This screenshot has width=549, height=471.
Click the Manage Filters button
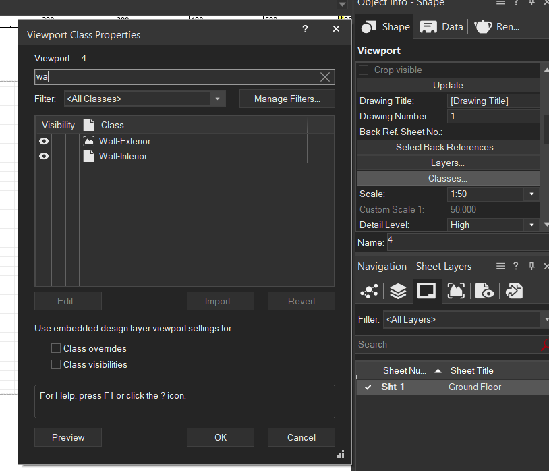287,99
